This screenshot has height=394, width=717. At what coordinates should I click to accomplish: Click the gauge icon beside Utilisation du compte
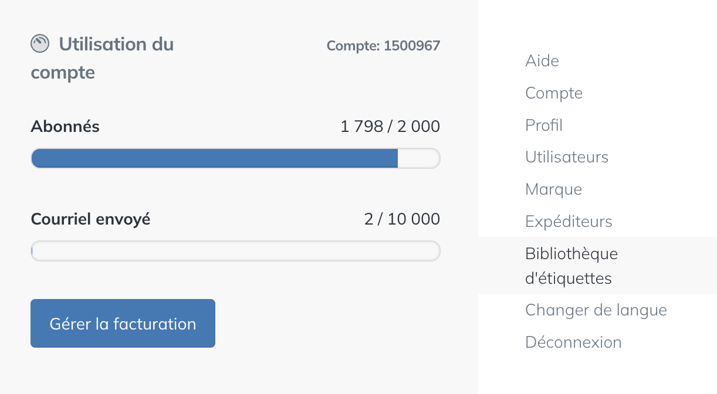(40, 44)
